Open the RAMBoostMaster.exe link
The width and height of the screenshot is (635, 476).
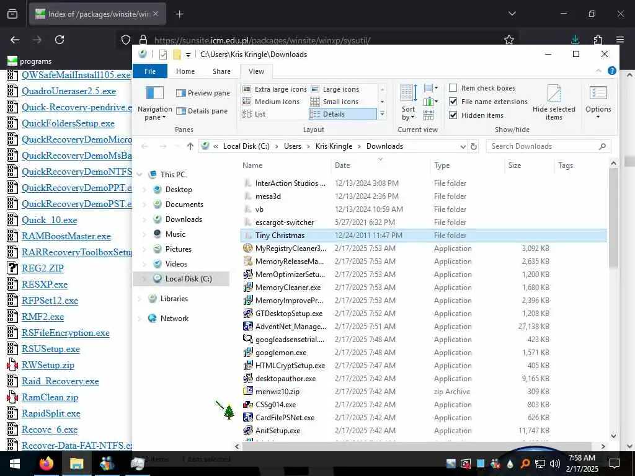click(66, 236)
